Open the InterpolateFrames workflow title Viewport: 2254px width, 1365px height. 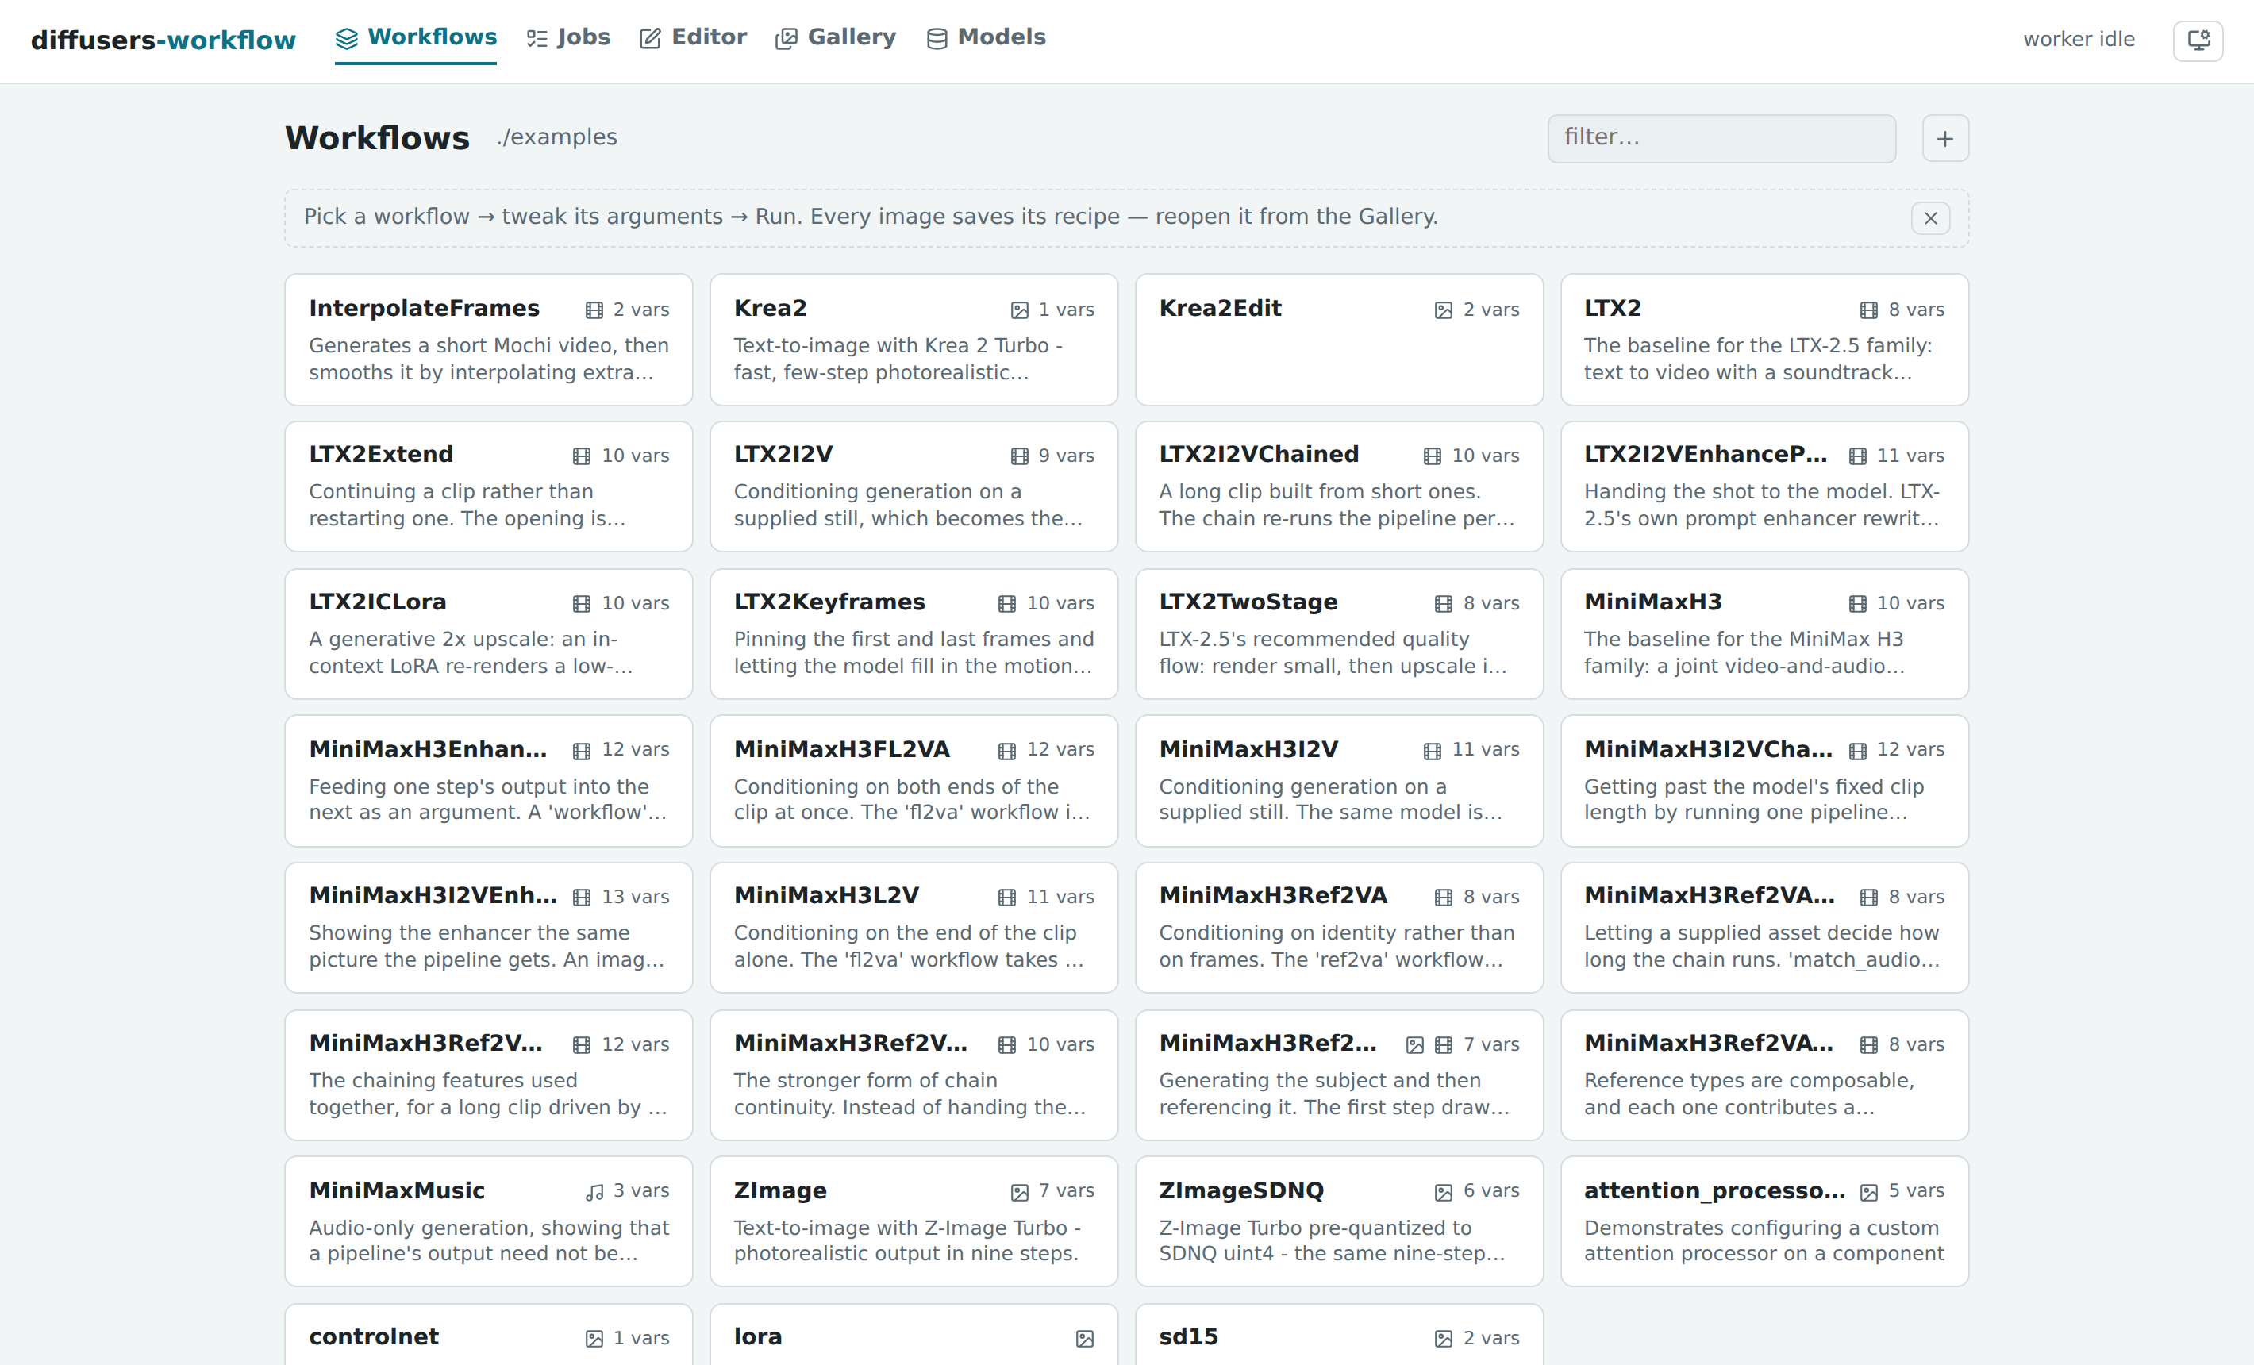tap(425, 308)
